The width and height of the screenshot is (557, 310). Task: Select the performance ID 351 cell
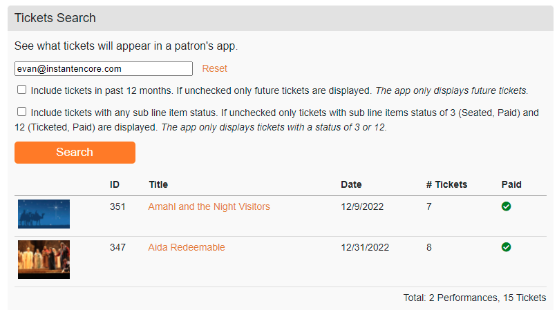117,206
